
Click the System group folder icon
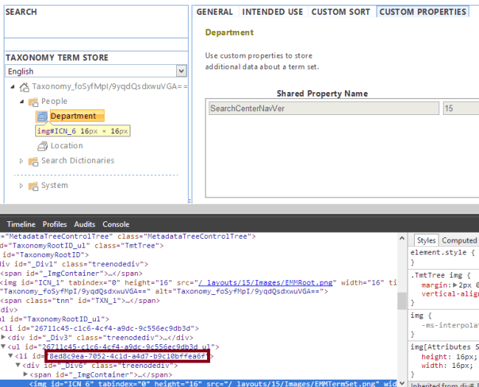tap(33, 186)
